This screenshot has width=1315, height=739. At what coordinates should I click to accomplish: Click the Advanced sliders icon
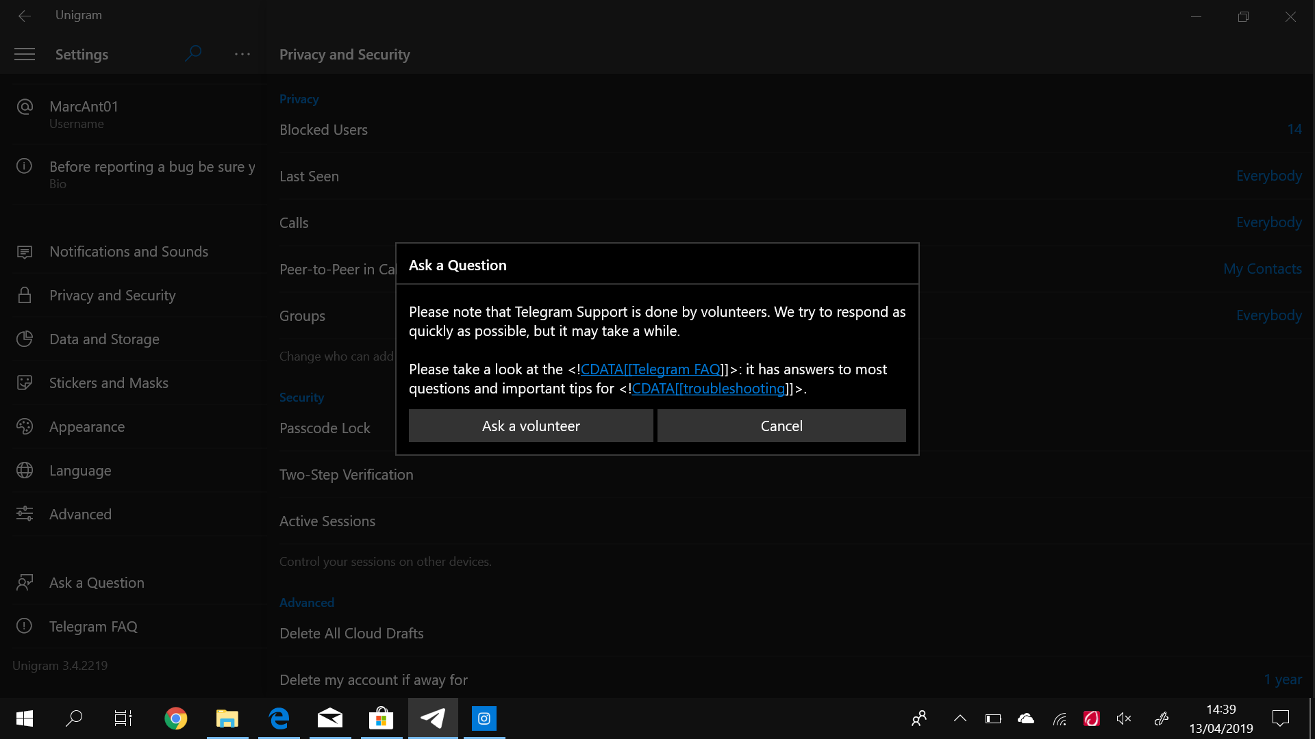25,514
